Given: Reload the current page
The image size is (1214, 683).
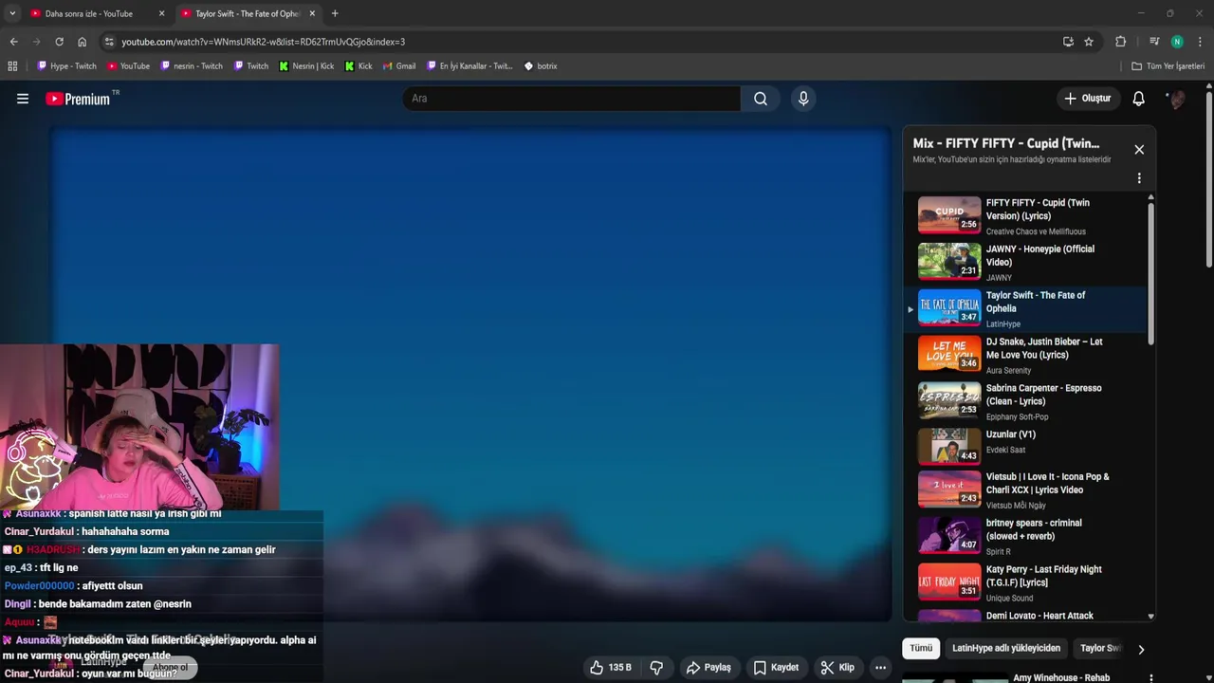Looking at the screenshot, I should tap(59, 42).
